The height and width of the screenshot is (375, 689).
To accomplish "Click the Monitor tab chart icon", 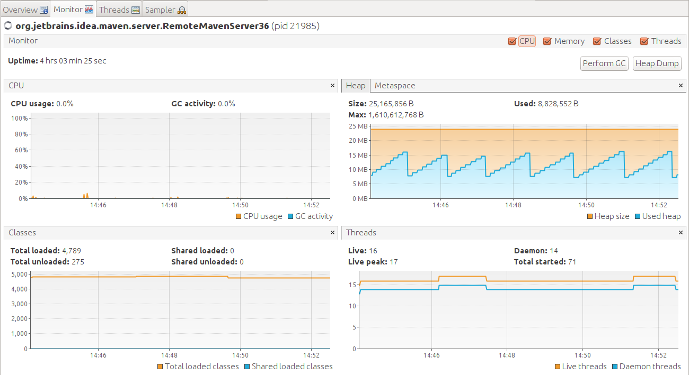I will [89, 10].
